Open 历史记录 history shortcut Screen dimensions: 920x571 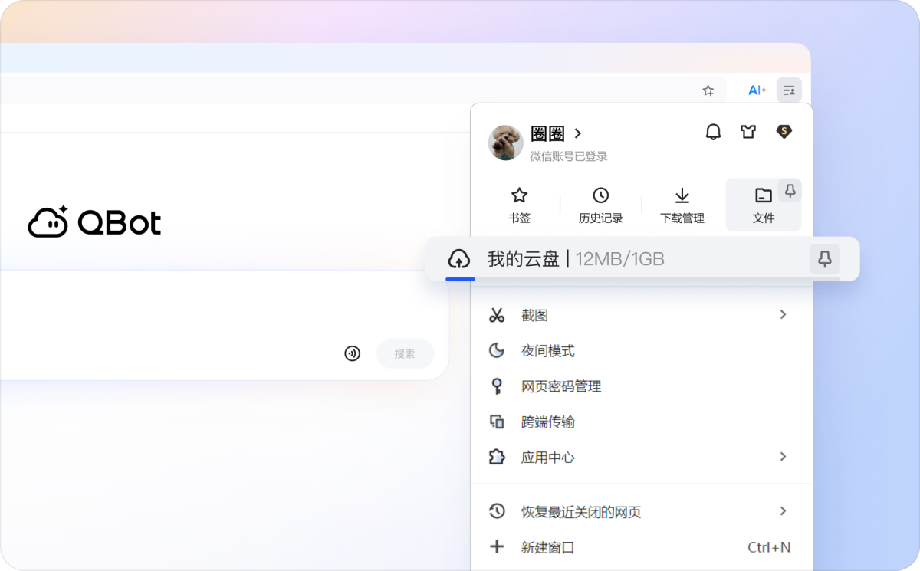coord(600,205)
